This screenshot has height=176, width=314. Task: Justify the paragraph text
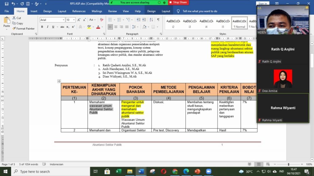[x=127, y=27]
